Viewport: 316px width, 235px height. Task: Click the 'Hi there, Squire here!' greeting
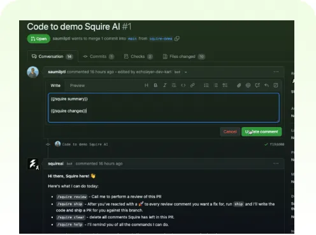(71, 176)
